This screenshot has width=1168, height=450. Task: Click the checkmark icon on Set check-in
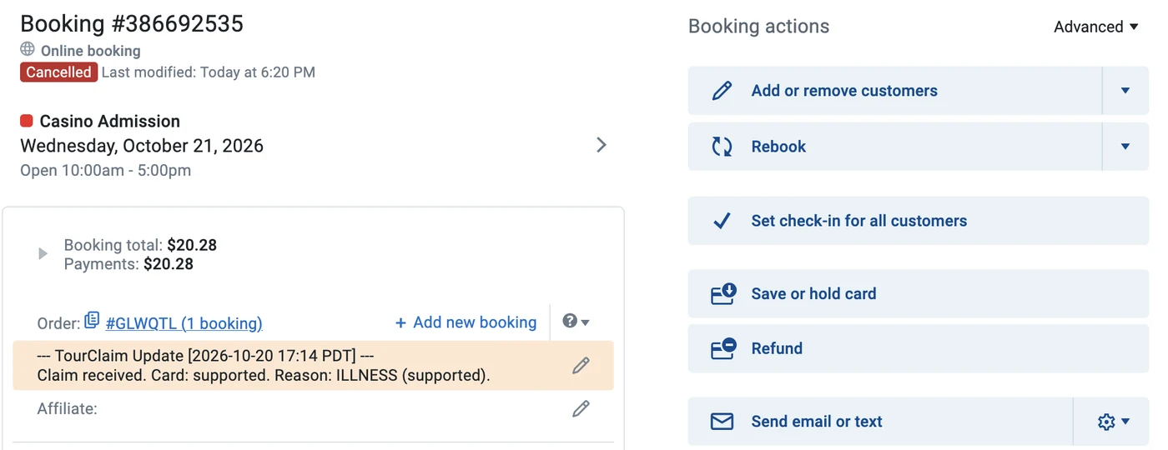coord(722,221)
